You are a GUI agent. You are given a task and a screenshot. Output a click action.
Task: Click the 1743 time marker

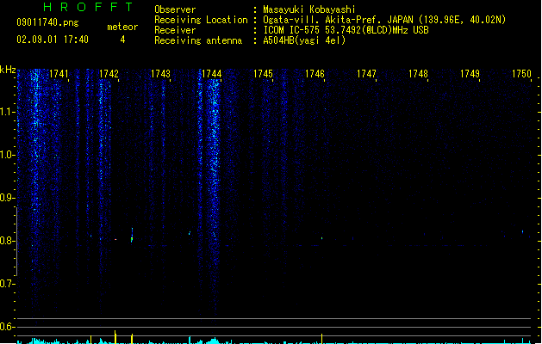click(x=160, y=74)
